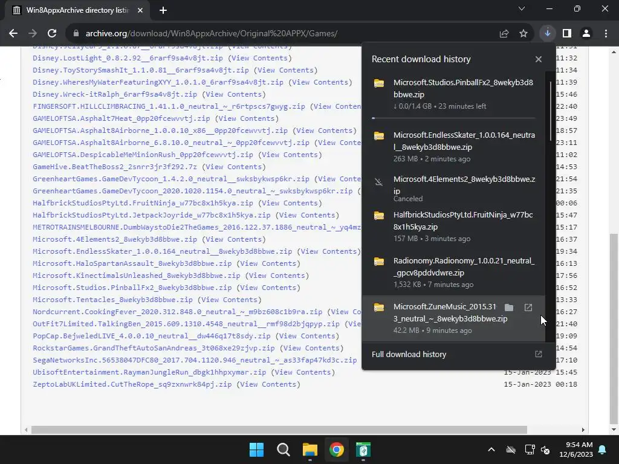The image size is (619, 464).
Task: Open PopCap.BejeweledLIVE zip link
Action: click(152, 336)
